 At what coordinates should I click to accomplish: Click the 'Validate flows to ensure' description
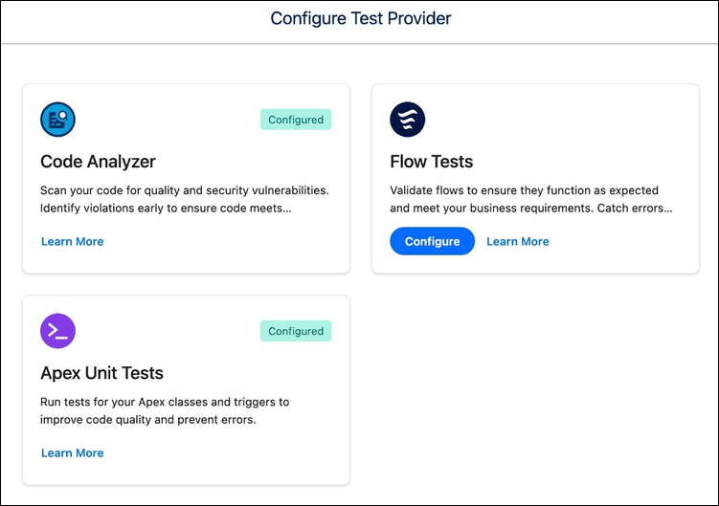point(531,199)
